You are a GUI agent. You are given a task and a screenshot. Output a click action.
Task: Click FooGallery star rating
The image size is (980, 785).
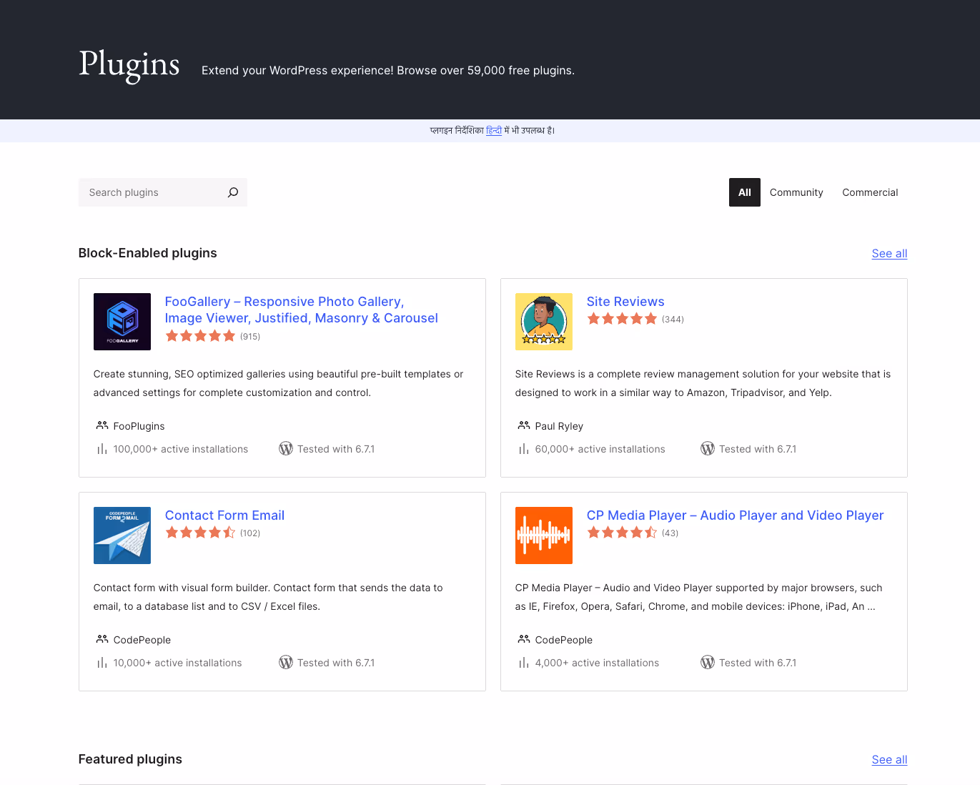pyautogui.click(x=200, y=336)
